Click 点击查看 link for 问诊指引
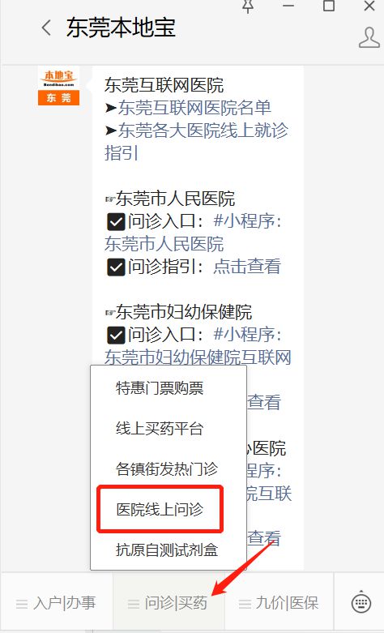This screenshot has width=384, height=633. point(247,267)
